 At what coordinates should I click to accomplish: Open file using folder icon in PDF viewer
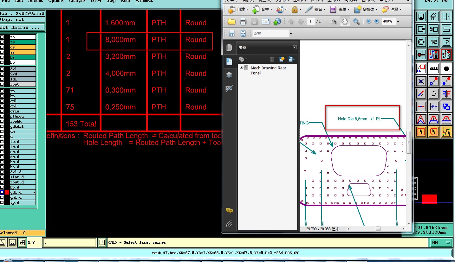point(231,22)
